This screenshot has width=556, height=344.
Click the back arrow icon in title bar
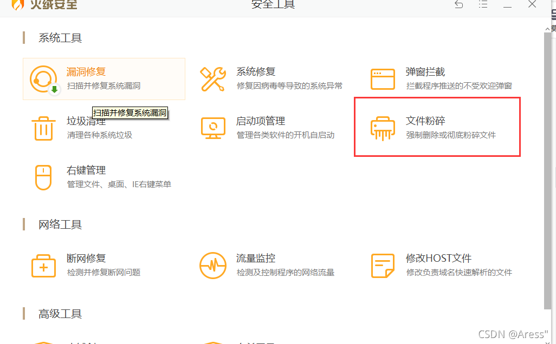459,4
